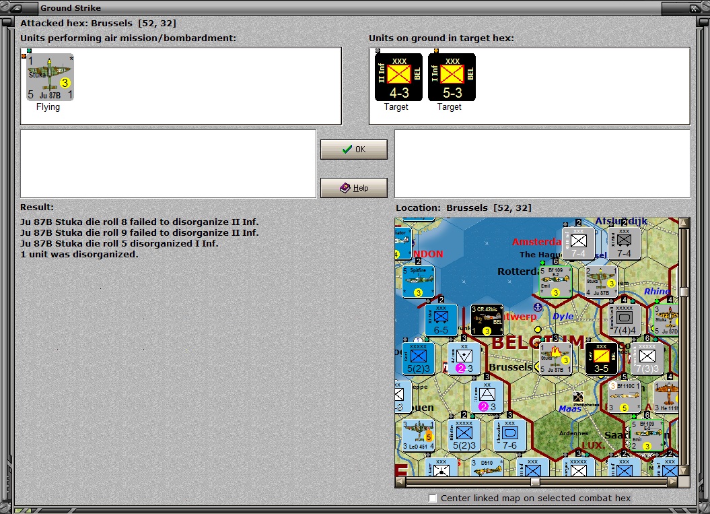The height and width of the screenshot is (514, 710).
Task: Click the Spitfire air unit on the map
Action: coord(418,282)
